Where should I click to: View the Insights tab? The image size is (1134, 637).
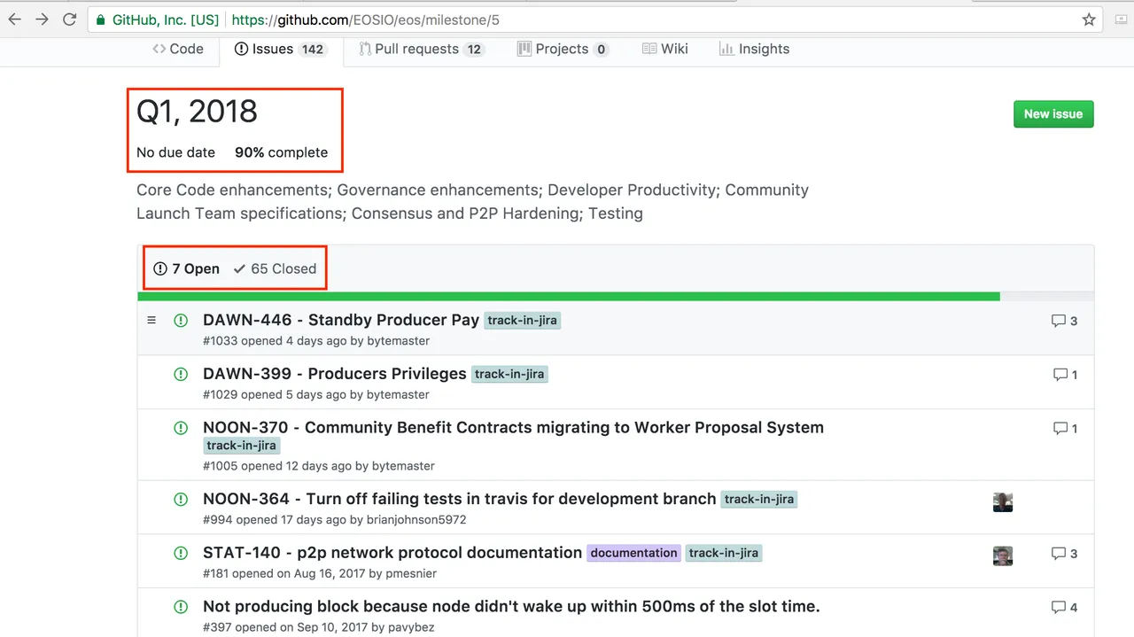tap(754, 49)
